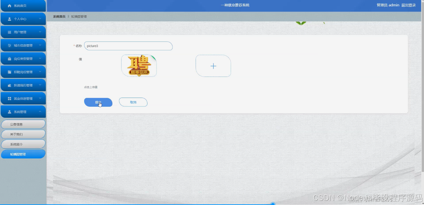
Task: Open the 个人中心 menu label
Action: pyautogui.click(x=20, y=19)
